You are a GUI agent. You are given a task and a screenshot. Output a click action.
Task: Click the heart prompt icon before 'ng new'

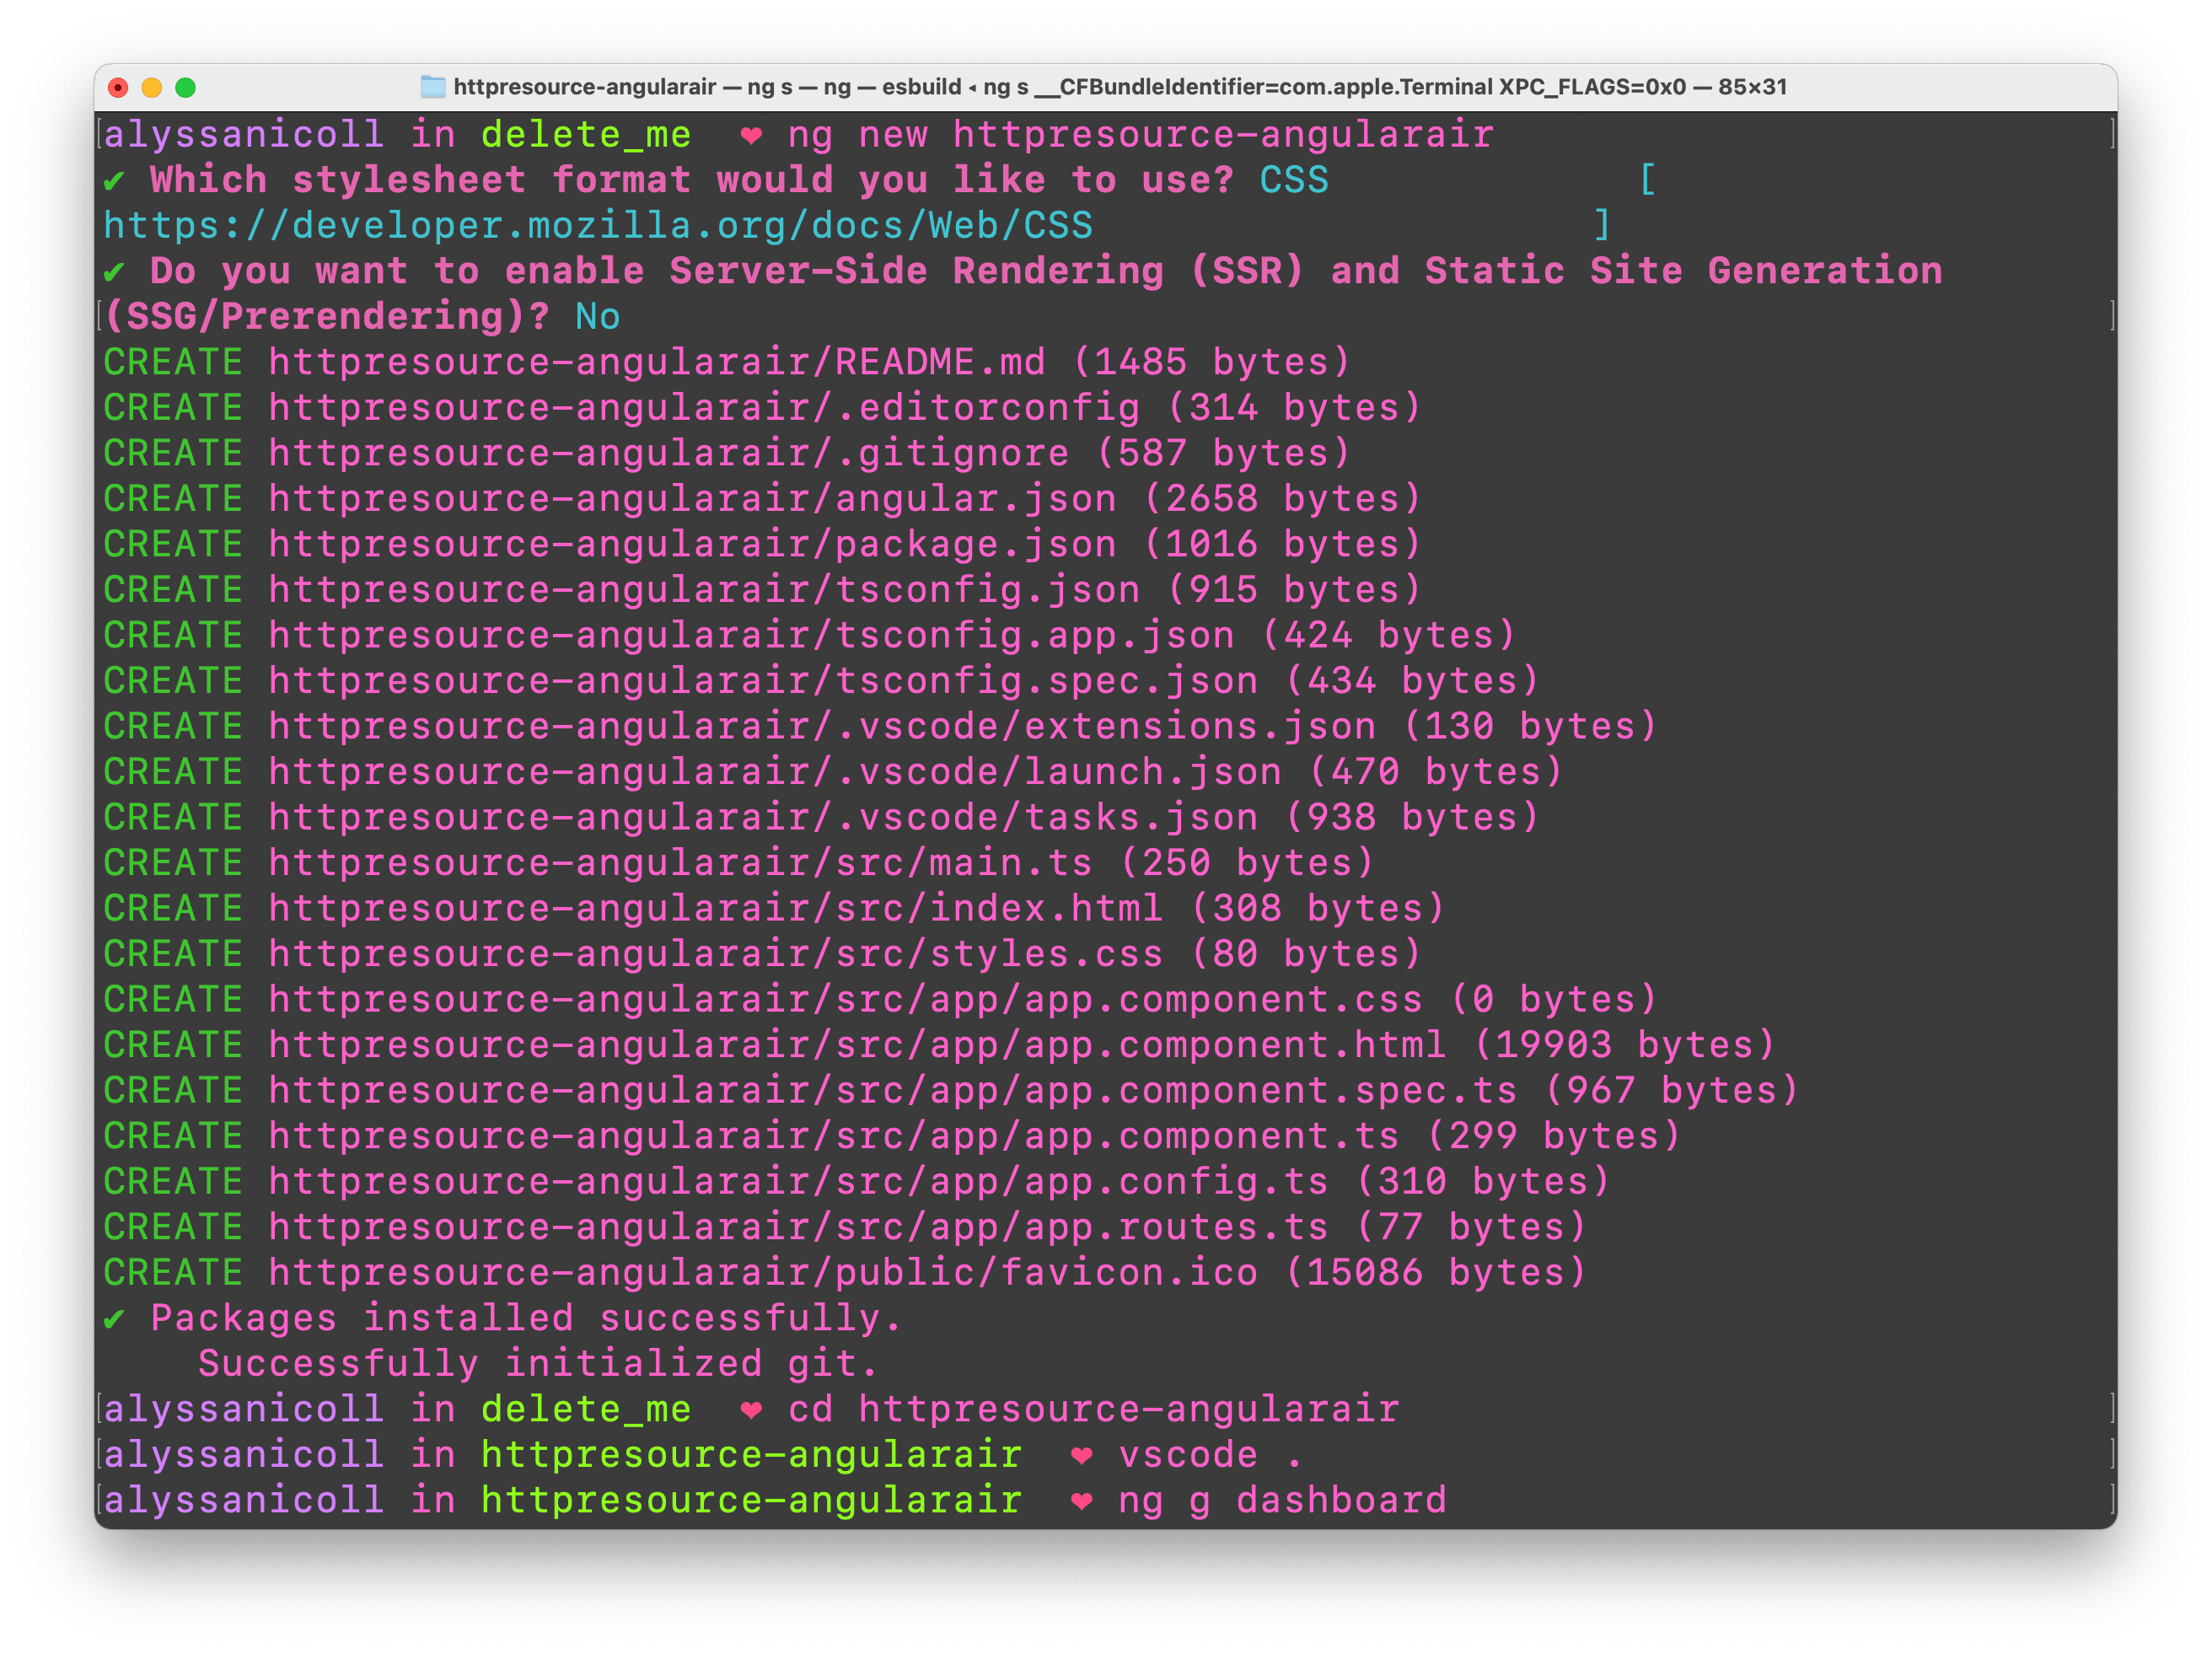(x=751, y=135)
